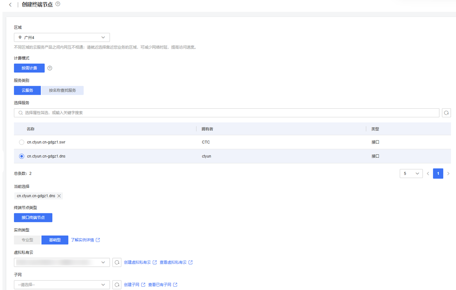456x290 pixels.
Task: Refresh the service list with reload icon
Action: point(446,113)
